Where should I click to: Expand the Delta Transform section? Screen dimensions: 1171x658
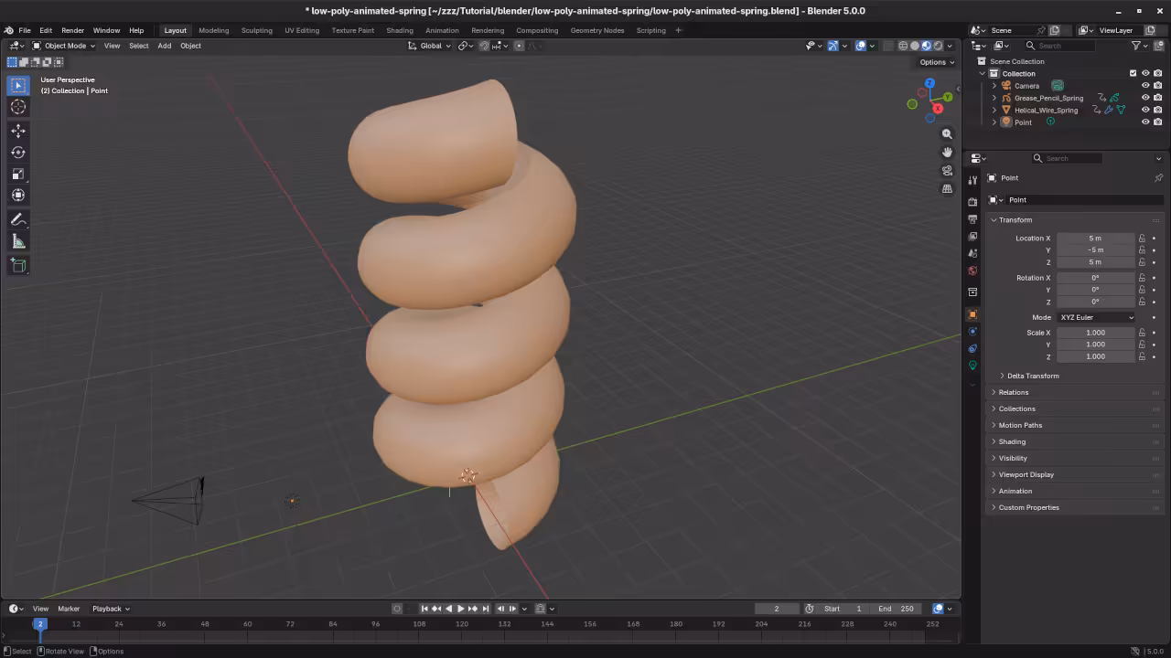pos(1031,376)
